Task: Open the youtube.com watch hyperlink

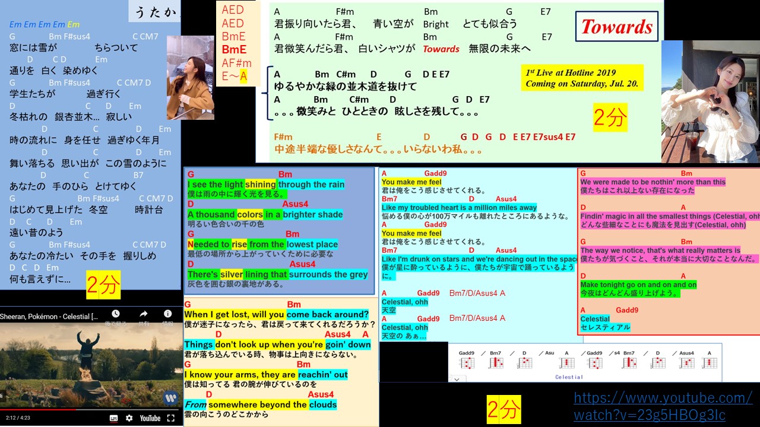Action: pos(663,406)
